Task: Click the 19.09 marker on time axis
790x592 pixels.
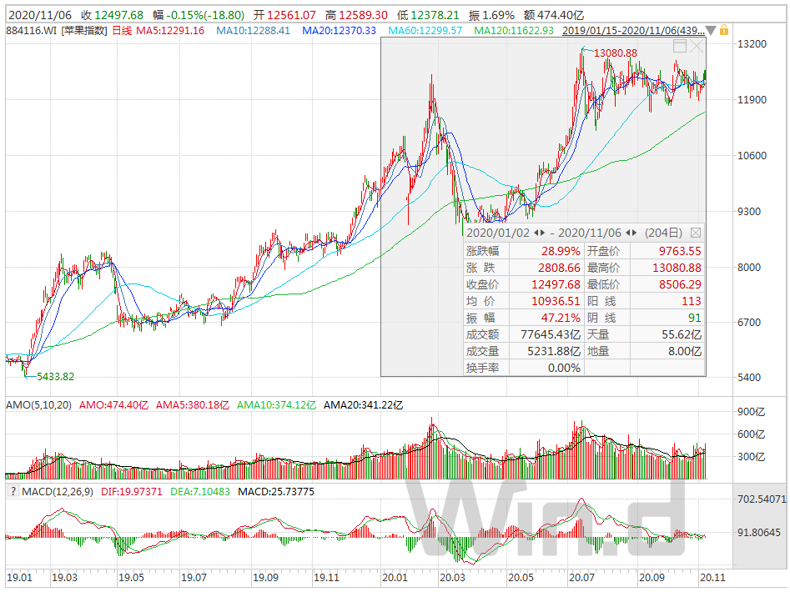Action: 265,577
